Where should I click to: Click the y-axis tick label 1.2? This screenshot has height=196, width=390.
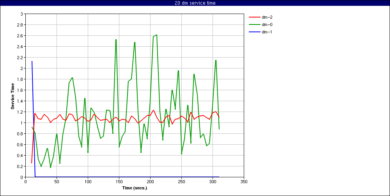tap(20, 112)
